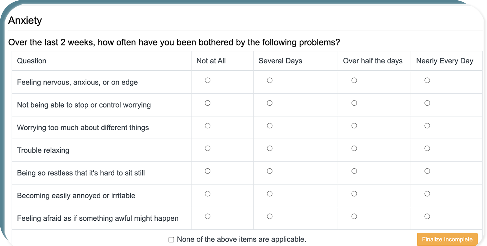Screen dimensions: 487x246
Task: Select 'Not at All' for restlessness sitting still
Action: [207, 171]
